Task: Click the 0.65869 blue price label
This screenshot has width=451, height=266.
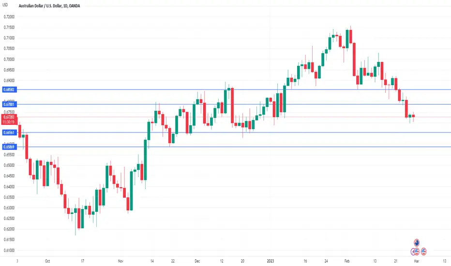Action: point(9,147)
